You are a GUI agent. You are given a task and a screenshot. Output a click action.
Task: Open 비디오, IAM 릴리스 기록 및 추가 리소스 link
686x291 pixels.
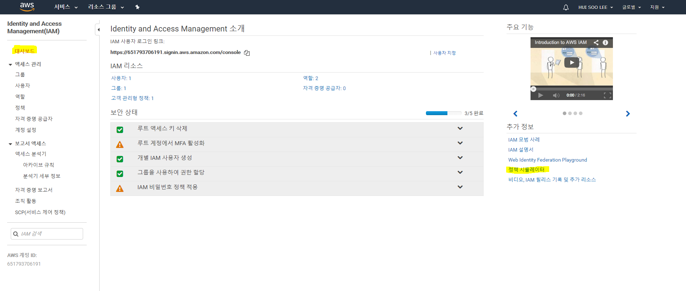click(x=552, y=179)
